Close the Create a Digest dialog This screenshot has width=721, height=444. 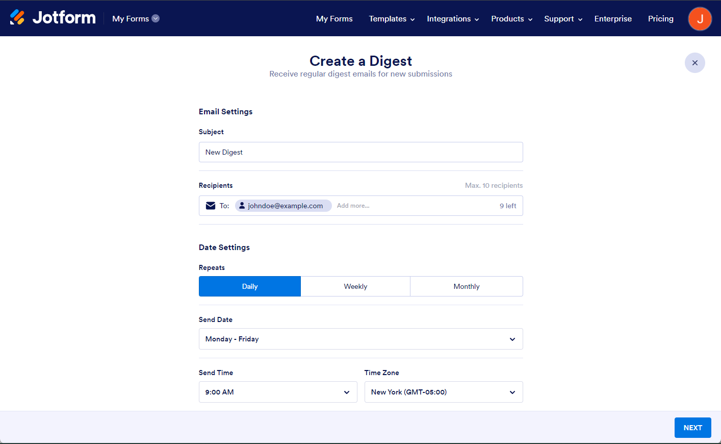[x=694, y=63]
